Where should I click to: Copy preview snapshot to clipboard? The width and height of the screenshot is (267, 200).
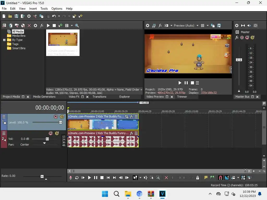click(213, 26)
